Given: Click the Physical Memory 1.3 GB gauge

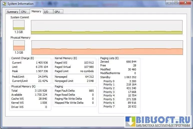Looking at the screenshot, I should click(19, 45).
